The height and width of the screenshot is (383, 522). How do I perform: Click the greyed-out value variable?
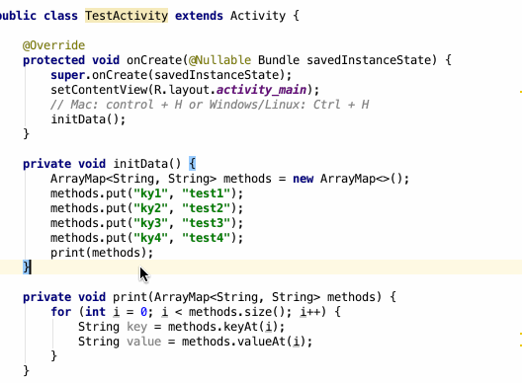tap(143, 342)
